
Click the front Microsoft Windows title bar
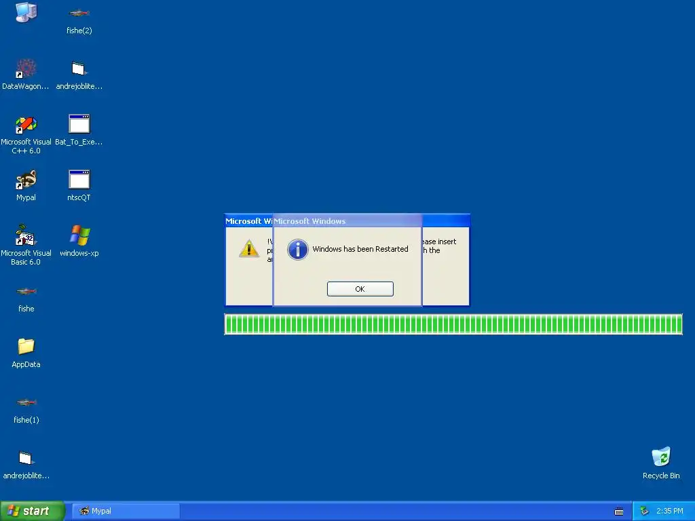347,220
